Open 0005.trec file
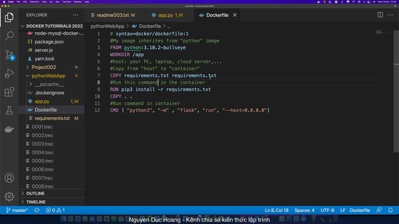Viewport: 399px width, 224px height. click(x=52, y=161)
